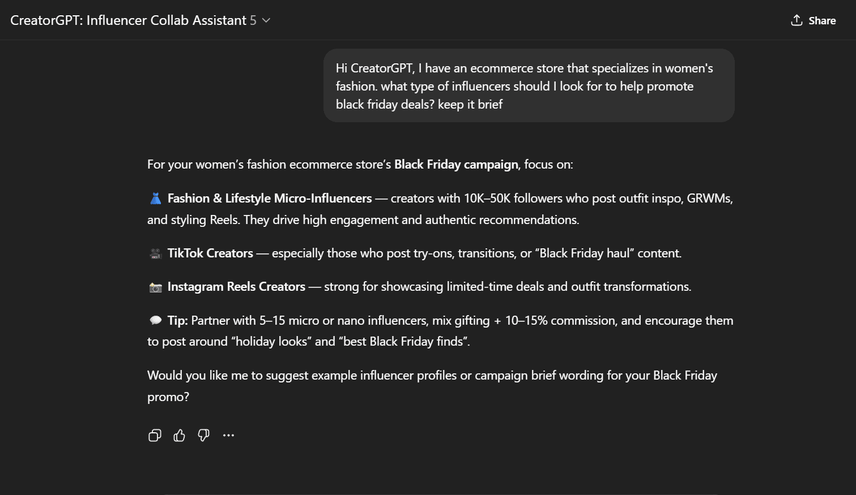Share this conversation using the Share button
The height and width of the screenshot is (495, 856).
click(x=813, y=20)
